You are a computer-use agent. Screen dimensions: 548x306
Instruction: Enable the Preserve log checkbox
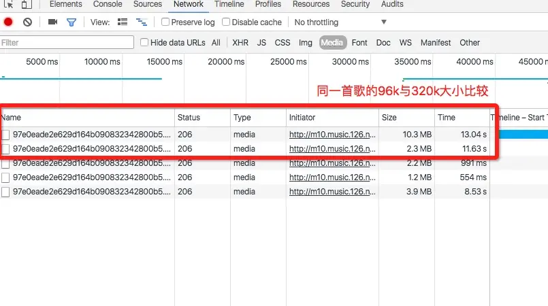pyautogui.click(x=165, y=22)
